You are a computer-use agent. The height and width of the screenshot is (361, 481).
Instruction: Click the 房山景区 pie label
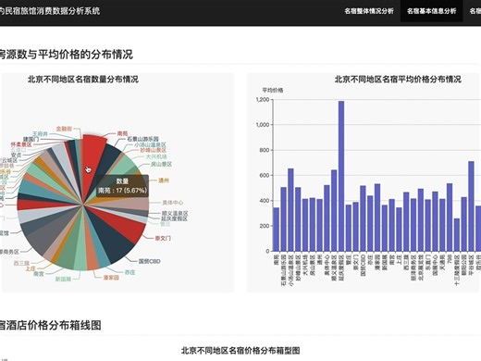coord(161,164)
